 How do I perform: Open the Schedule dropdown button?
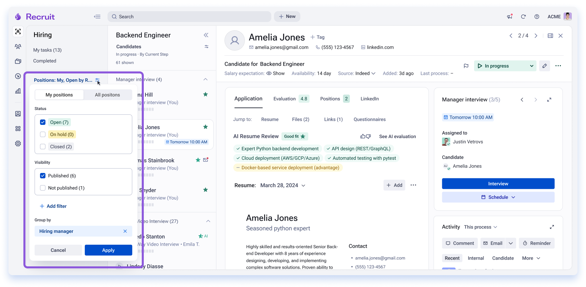(498, 197)
